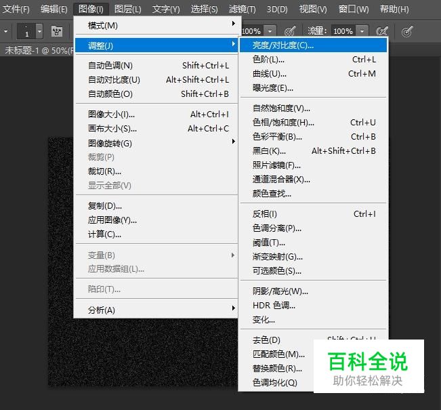Select 照片滤镜(F)...
441x410 pixels.
pos(314,165)
